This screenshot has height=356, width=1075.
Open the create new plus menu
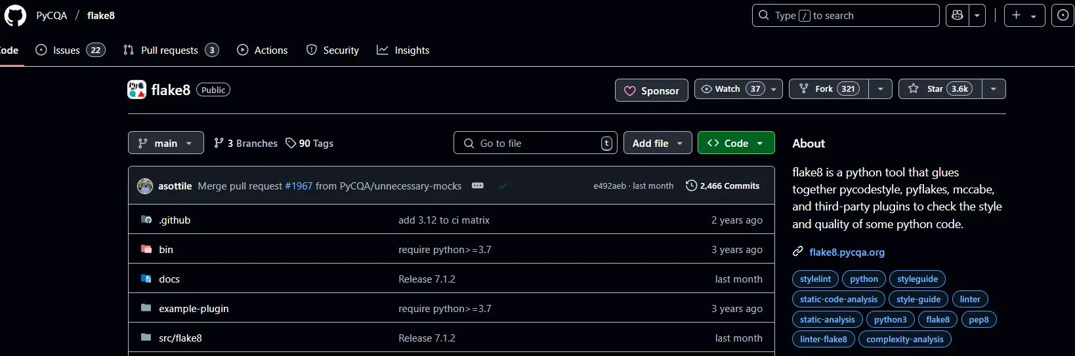click(1024, 15)
